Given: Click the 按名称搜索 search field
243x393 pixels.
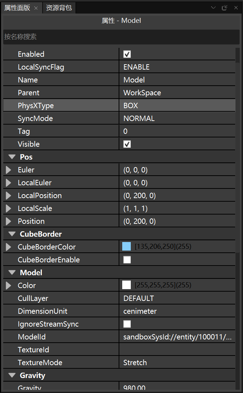Looking at the screenshot, I should tap(121, 37).
